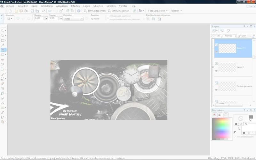
Task: Click the edit selection icon in Lagen panel
Action: [x=228, y=30]
